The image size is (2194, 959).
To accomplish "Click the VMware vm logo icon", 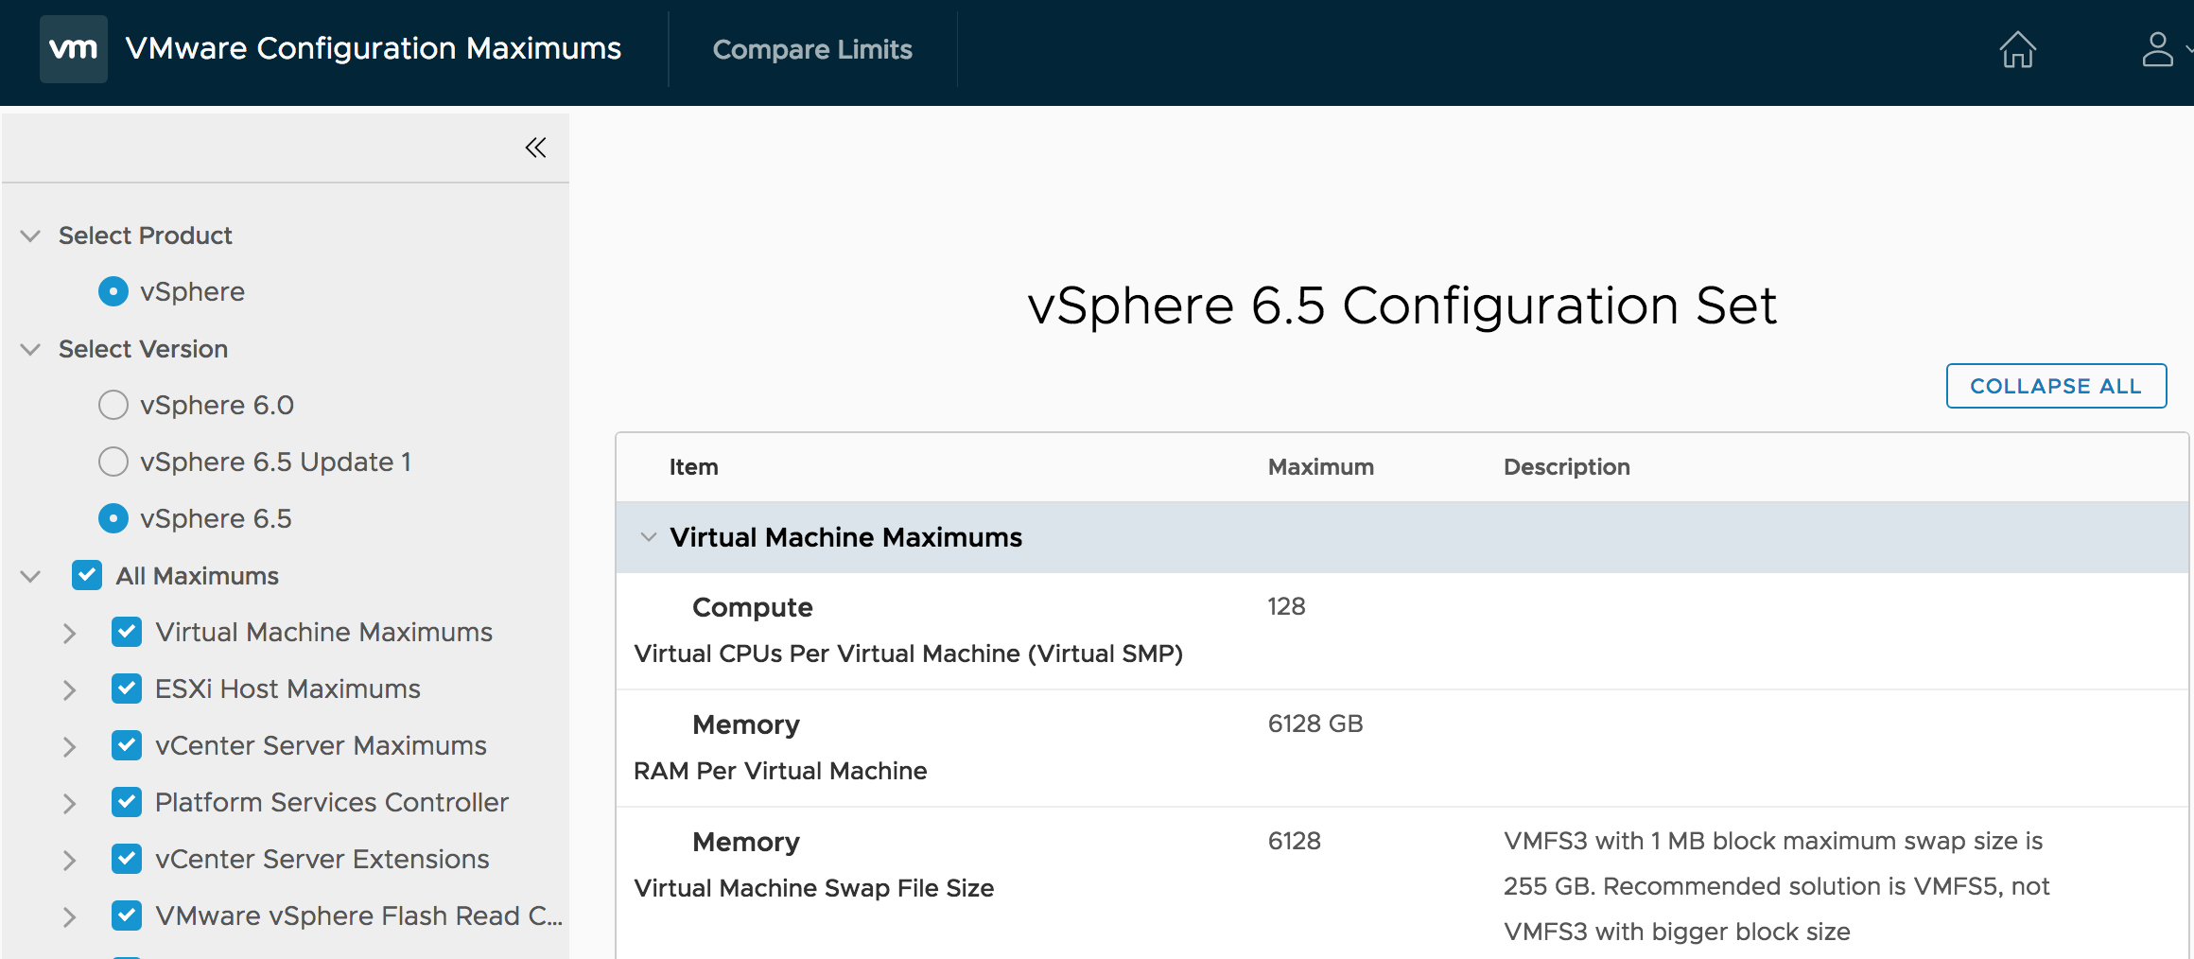I will (x=73, y=49).
